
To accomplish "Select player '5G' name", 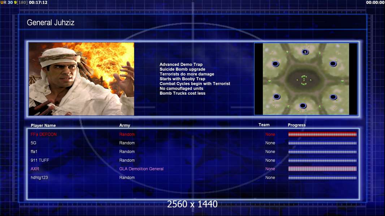I will (x=33, y=143).
